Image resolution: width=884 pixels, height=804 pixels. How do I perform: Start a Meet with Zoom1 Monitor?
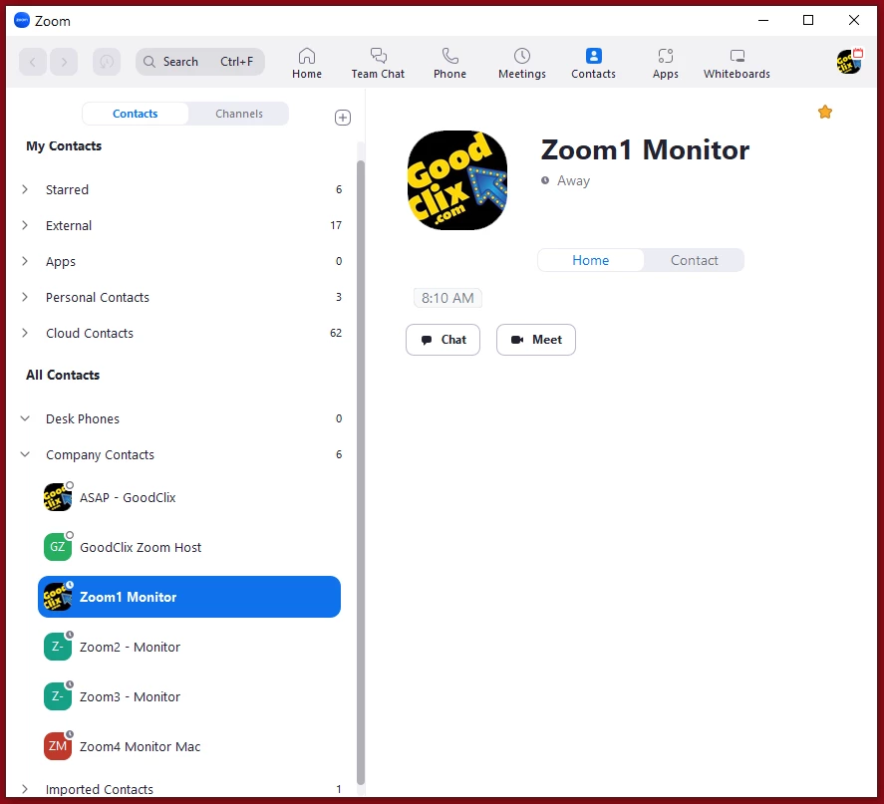[x=536, y=340]
